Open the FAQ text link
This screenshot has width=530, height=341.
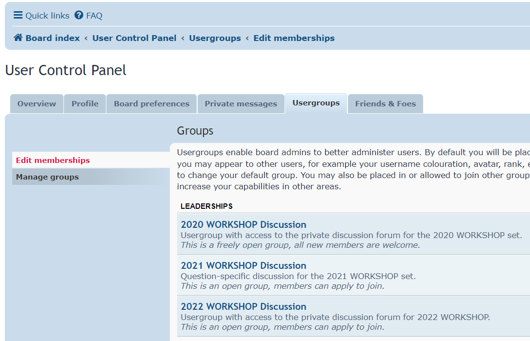pos(94,16)
